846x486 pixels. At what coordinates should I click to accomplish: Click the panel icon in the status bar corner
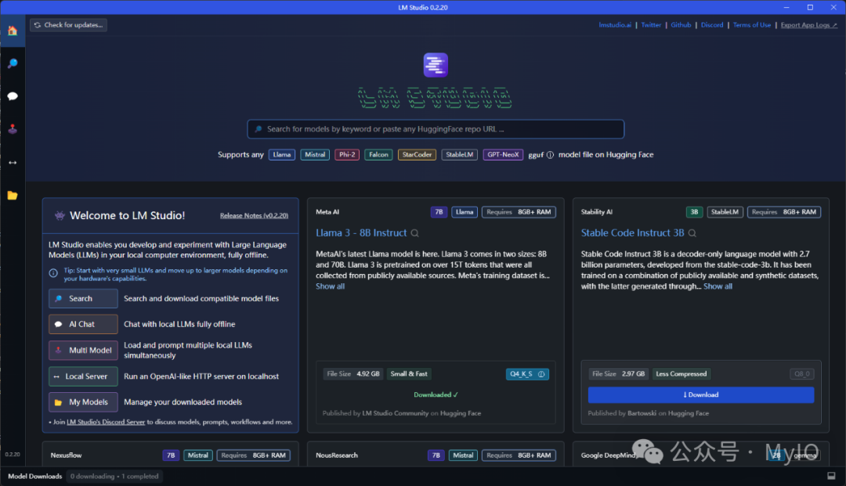click(831, 476)
